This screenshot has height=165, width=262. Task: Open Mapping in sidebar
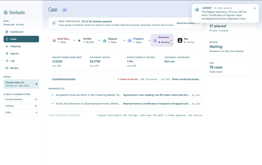coord(21,46)
